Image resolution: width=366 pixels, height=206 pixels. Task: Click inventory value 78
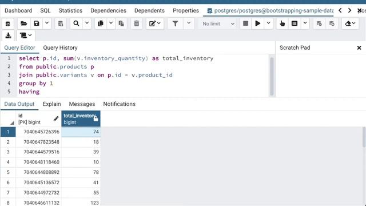pos(81,172)
